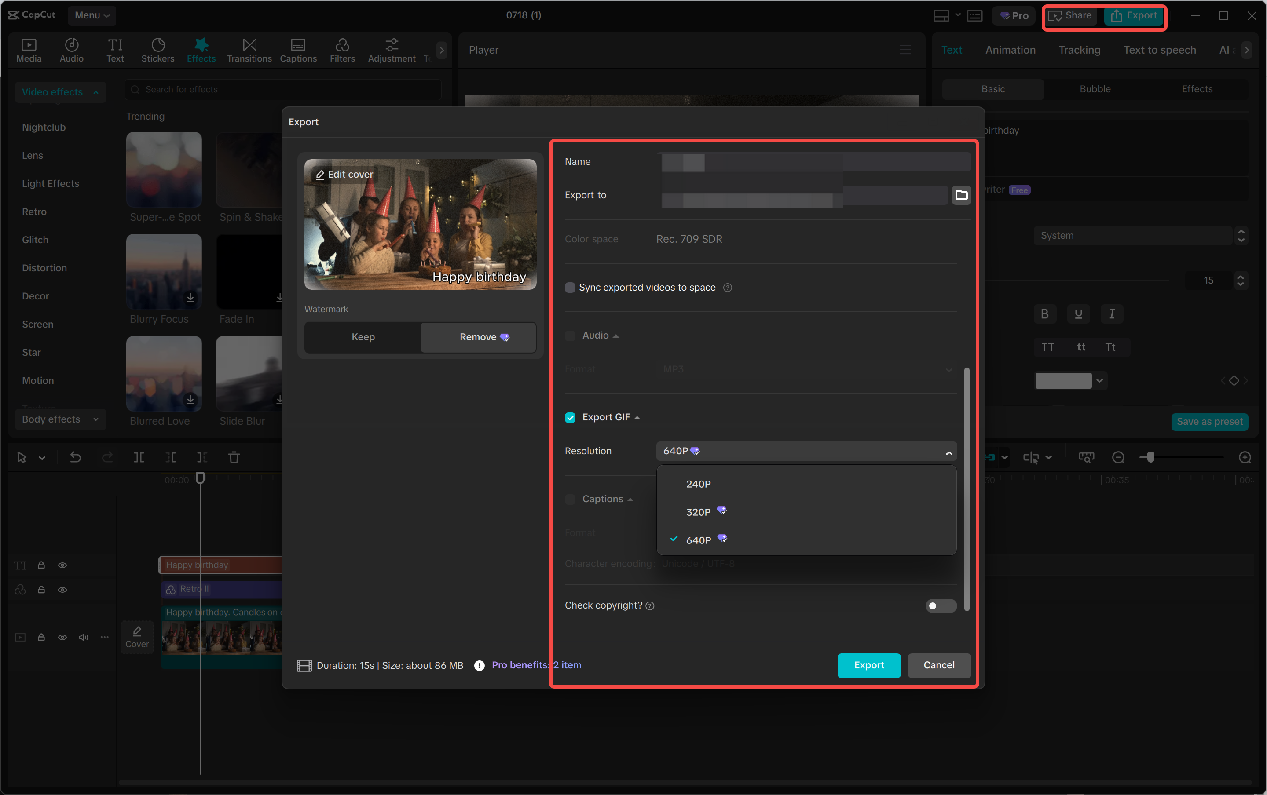
Task: Click Edit cover on the preview thumbnail
Action: [344, 174]
